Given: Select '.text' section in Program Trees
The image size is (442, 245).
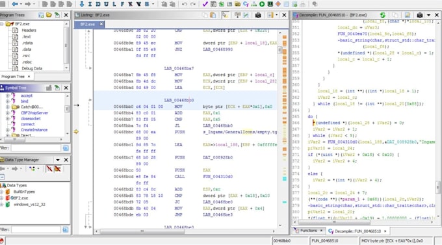Looking at the screenshot, I should [26, 36].
